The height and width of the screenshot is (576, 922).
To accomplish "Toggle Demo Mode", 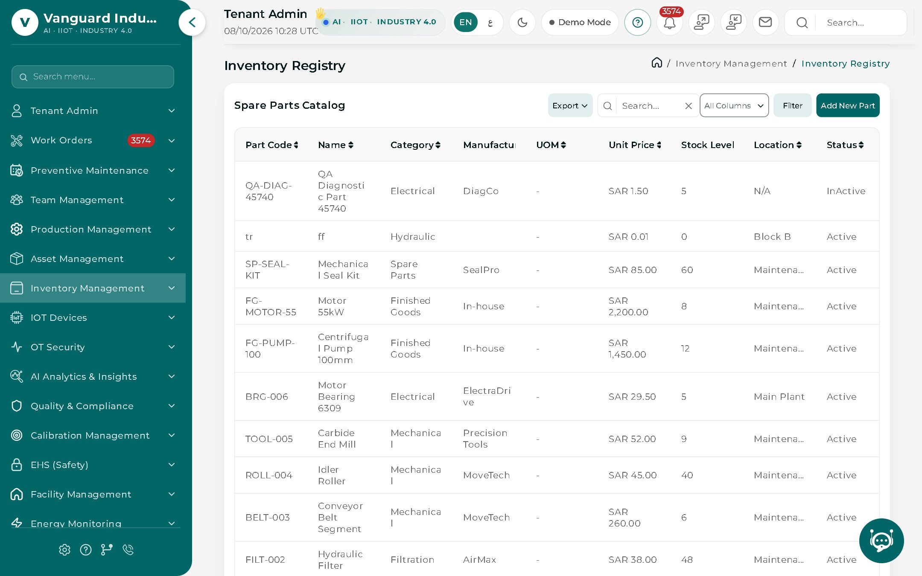I will [x=580, y=22].
